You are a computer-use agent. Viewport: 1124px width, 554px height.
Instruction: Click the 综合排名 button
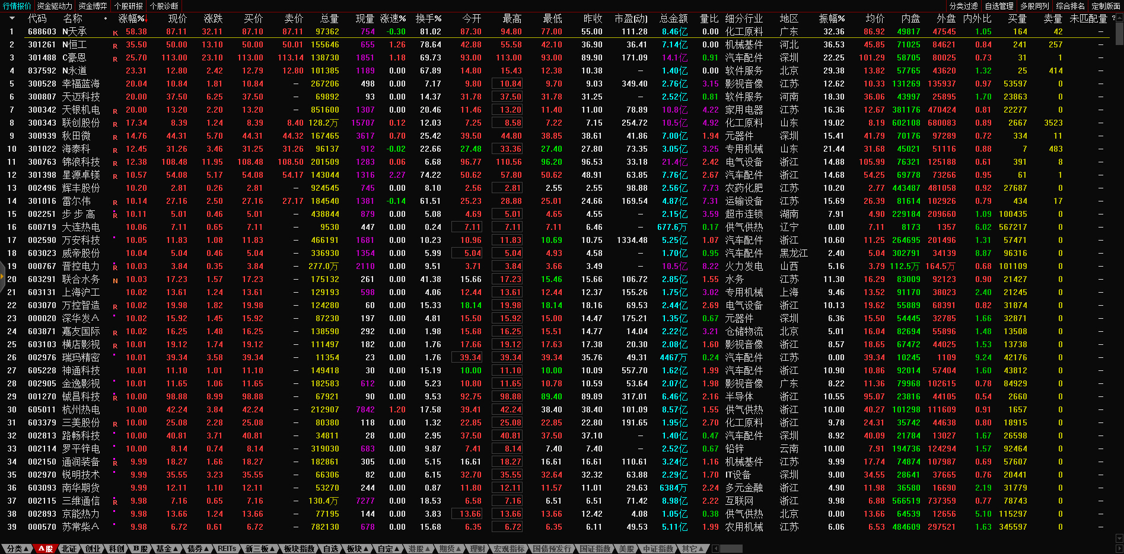click(x=1070, y=6)
